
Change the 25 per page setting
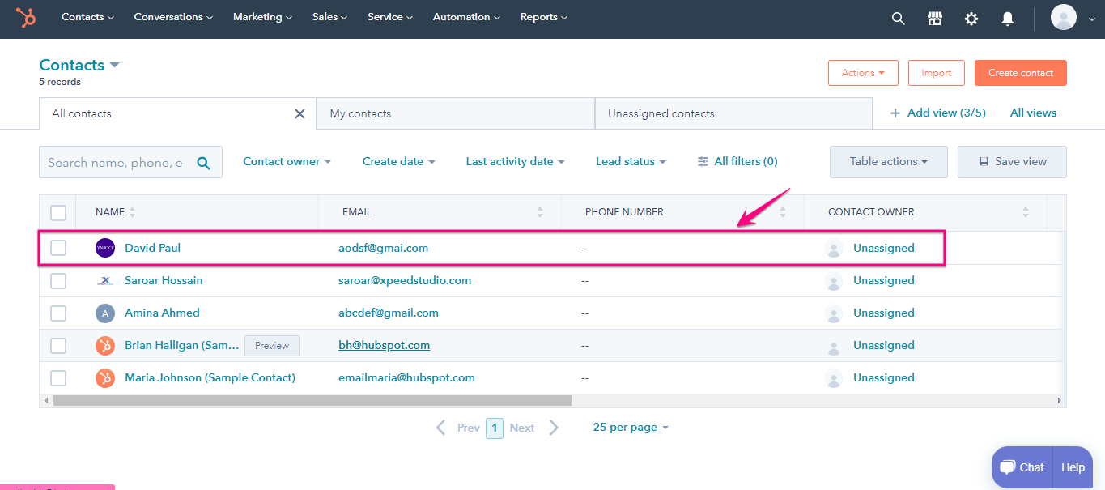click(x=631, y=427)
